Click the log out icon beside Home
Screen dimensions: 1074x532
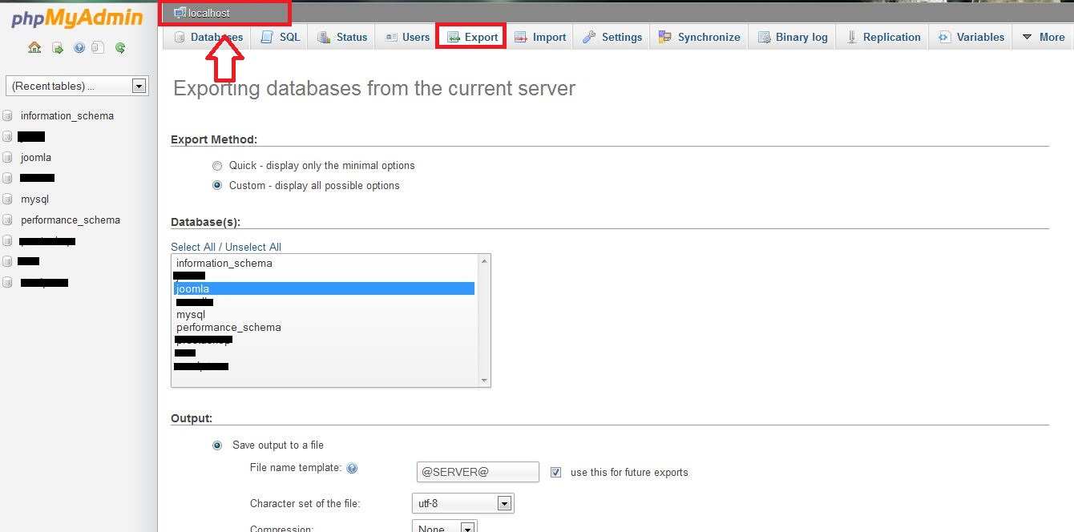(58, 48)
